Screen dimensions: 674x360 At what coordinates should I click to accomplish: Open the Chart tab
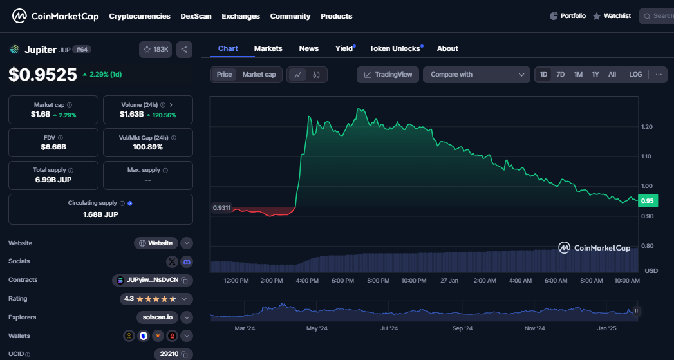coord(228,48)
